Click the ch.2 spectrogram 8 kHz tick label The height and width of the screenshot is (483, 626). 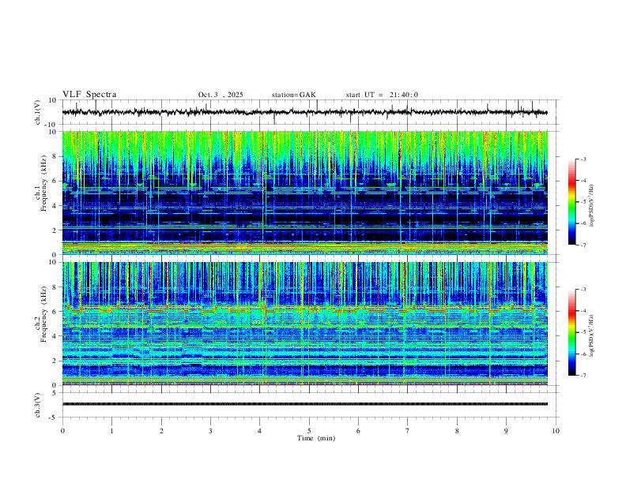point(55,287)
